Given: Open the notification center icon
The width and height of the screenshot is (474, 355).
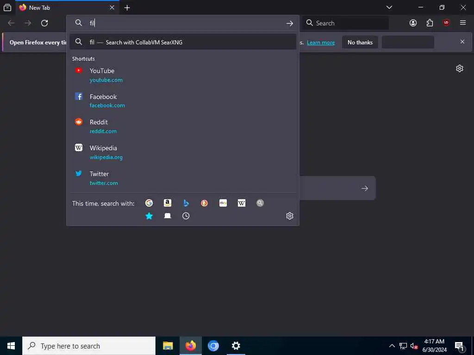Looking at the screenshot, I should tap(460, 346).
